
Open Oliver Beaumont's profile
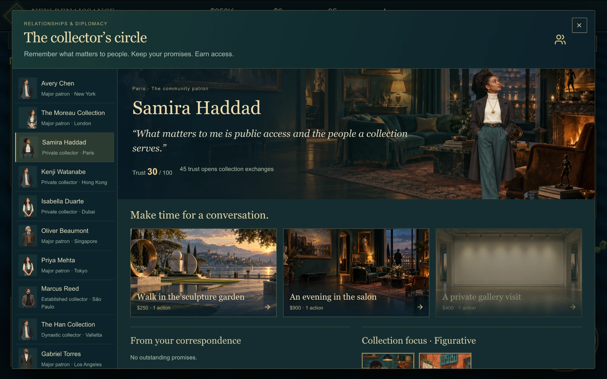(65, 236)
